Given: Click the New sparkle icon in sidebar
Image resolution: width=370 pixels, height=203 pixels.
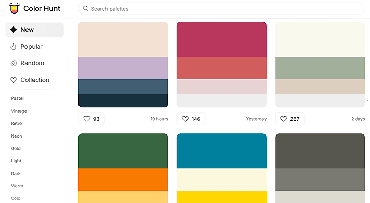Looking at the screenshot, I should (x=13, y=30).
